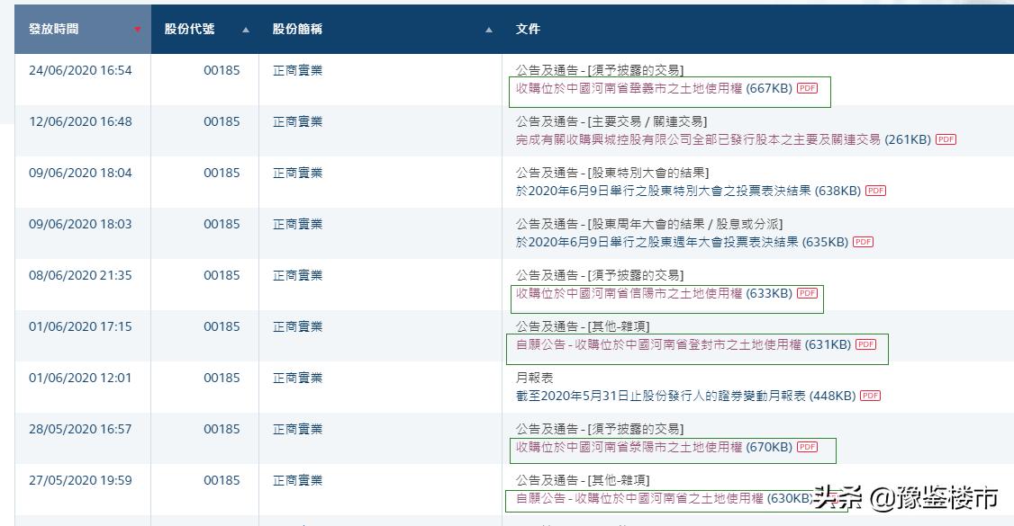Click the red sort arrow on 發放時間 column
The image size is (1014, 526).
click(x=138, y=28)
